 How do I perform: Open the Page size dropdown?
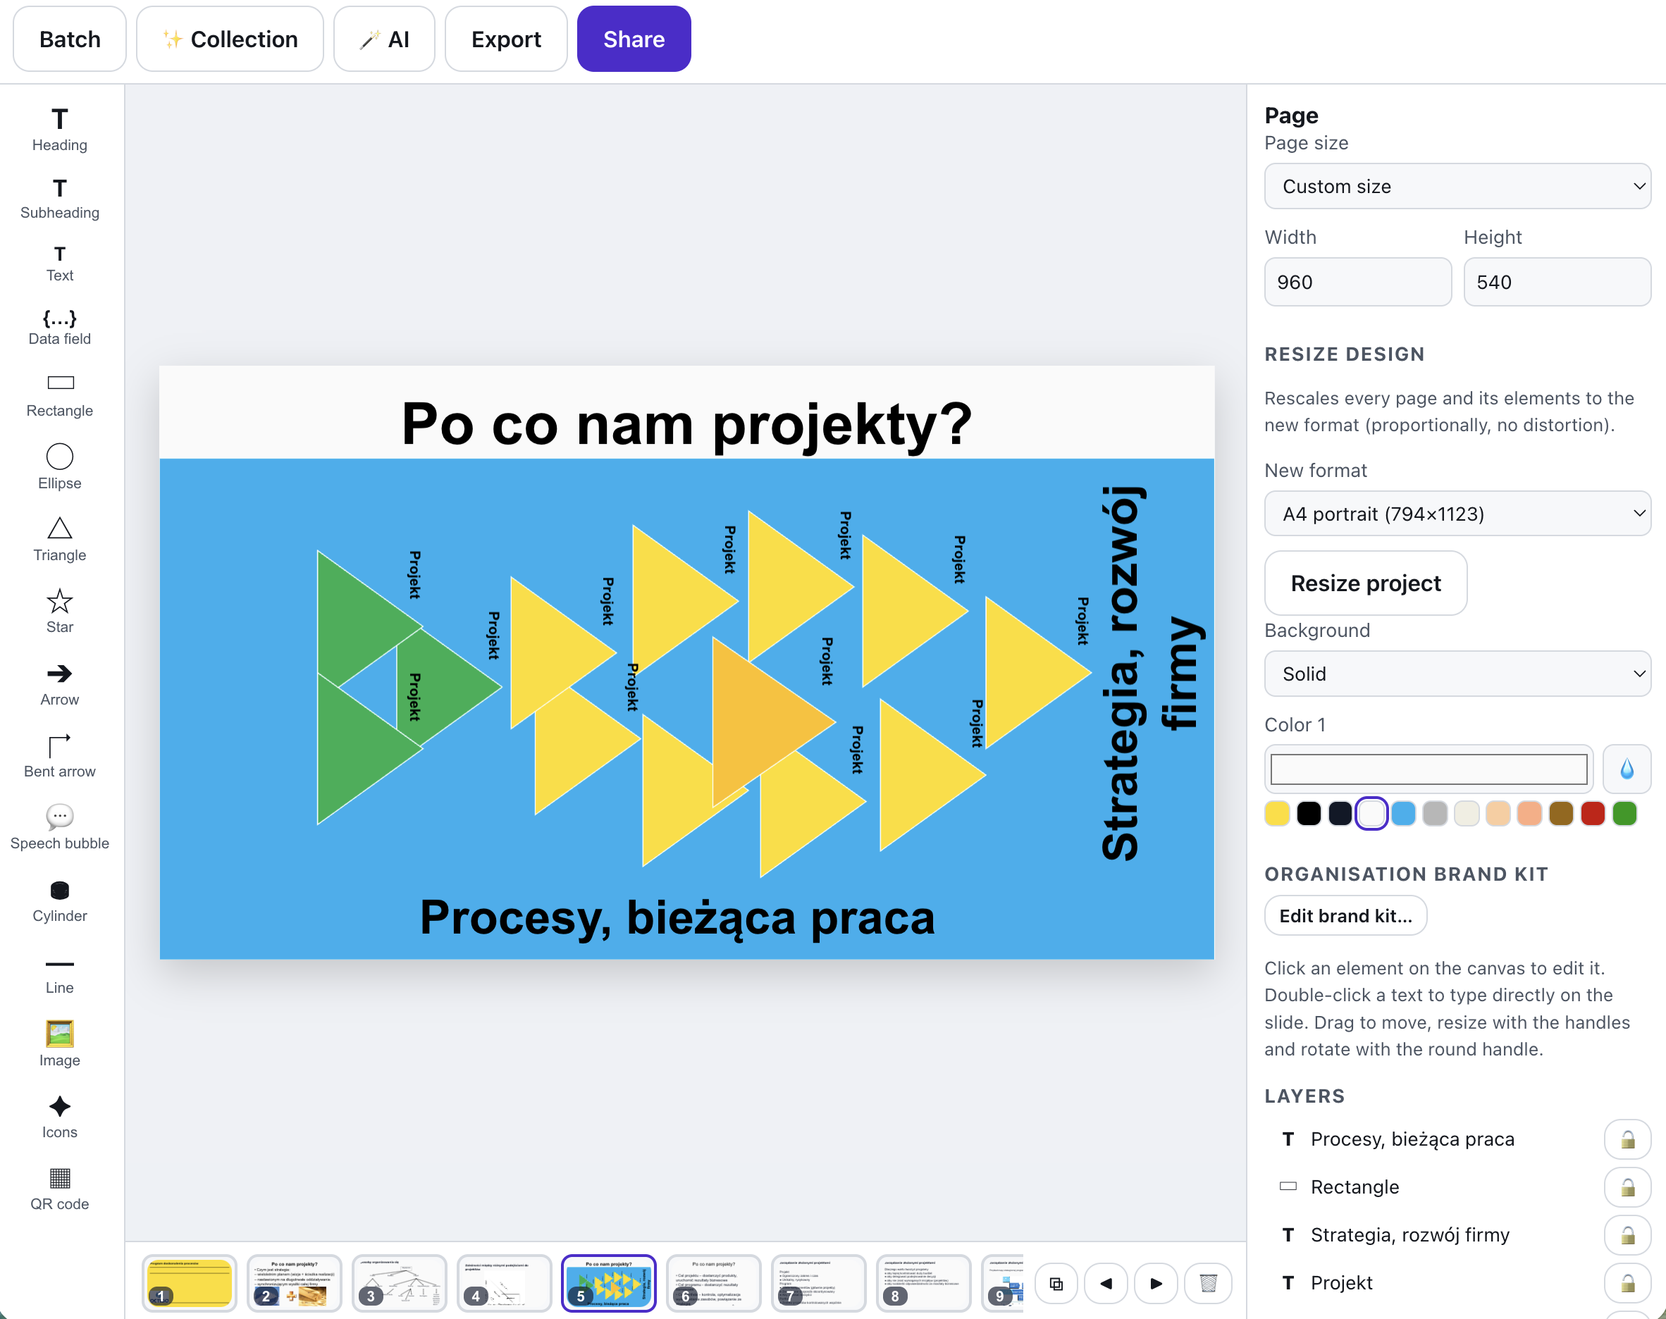(1457, 186)
